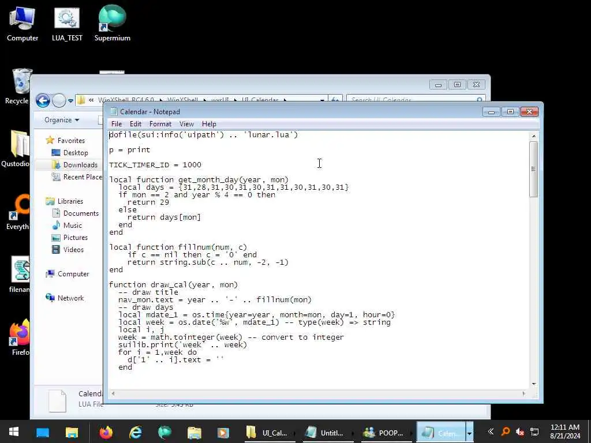Launch Internet Explorer from the taskbar
This screenshot has width=591, height=443.
[135, 432]
